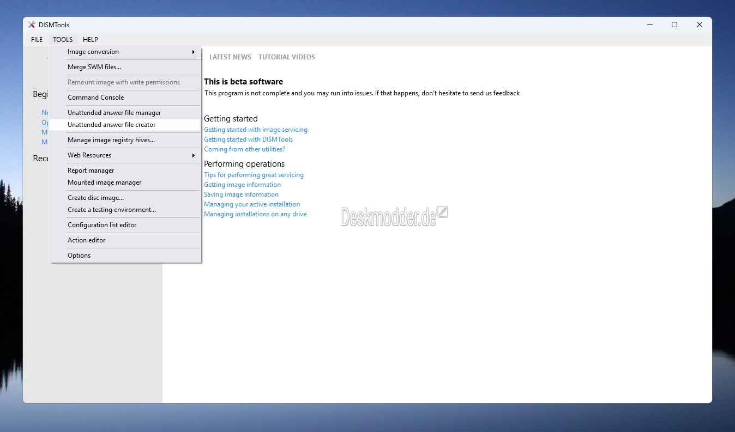Expand the Web Resources submenu
Image resolution: width=735 pixels, height=432 pixels.
click(125, 155)
